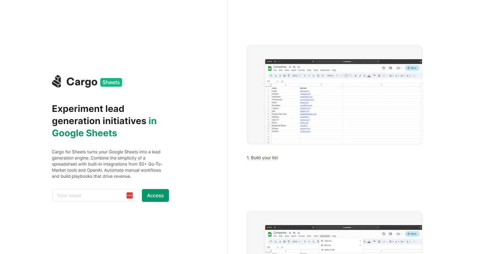Open the Macros submenu entry
The height and width of the screenshot is (254, 485).
(x=328, y=245)
